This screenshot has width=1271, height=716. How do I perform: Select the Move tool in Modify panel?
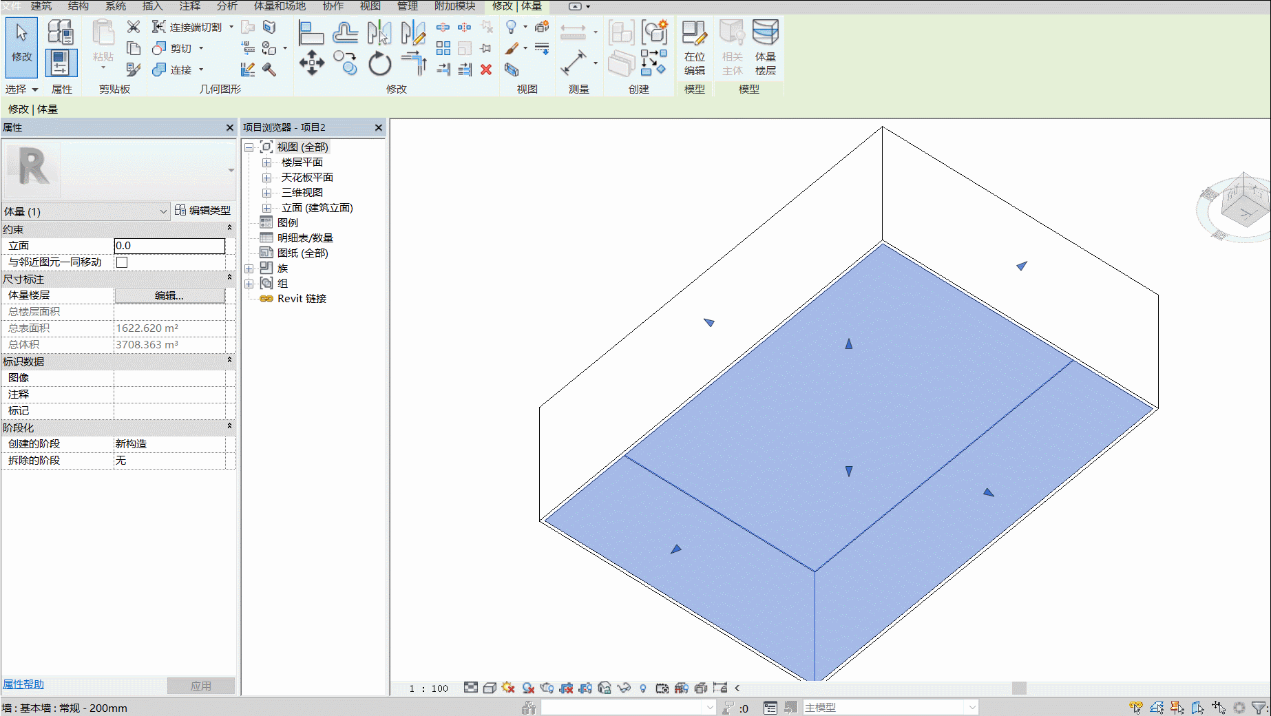click(311, 63)
